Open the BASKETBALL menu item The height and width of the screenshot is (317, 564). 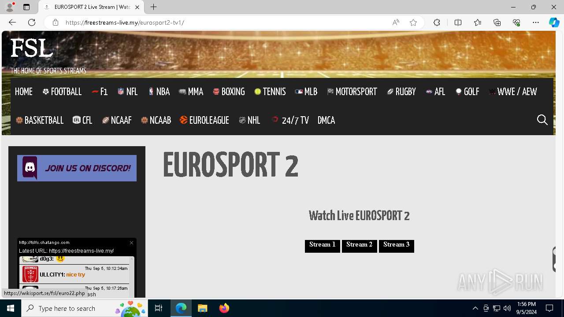tap(40, 120)
